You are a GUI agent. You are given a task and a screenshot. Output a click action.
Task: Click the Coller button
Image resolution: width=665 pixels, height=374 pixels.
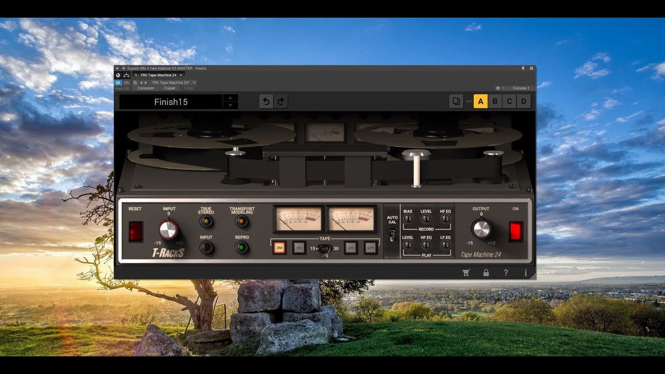tap(188, 88)
